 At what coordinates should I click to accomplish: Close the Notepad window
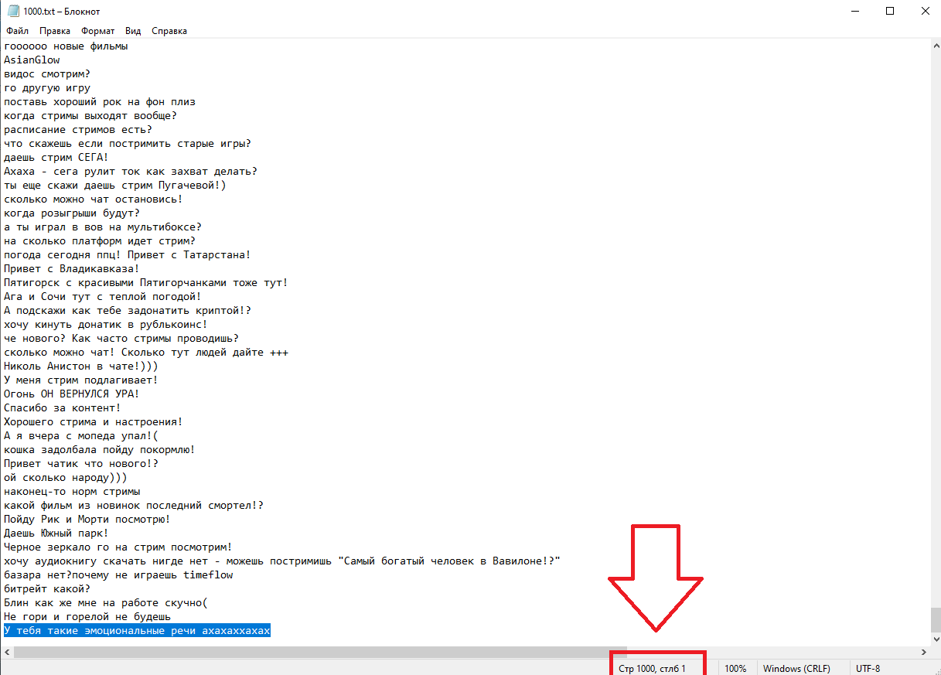coord(924,11)
